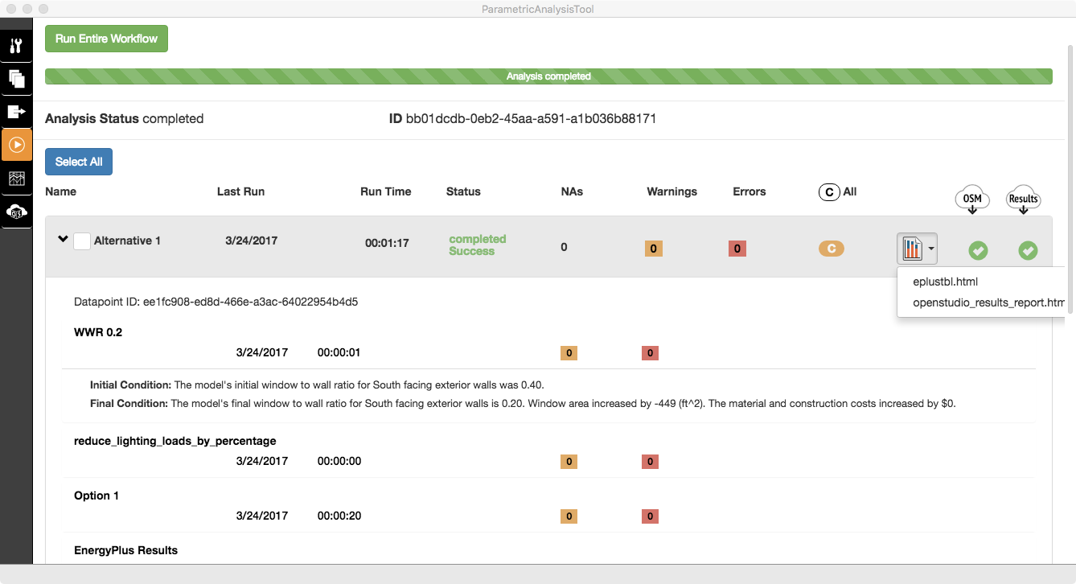Open the Design Alternatives stacked-pages tab

pos(16,79)
